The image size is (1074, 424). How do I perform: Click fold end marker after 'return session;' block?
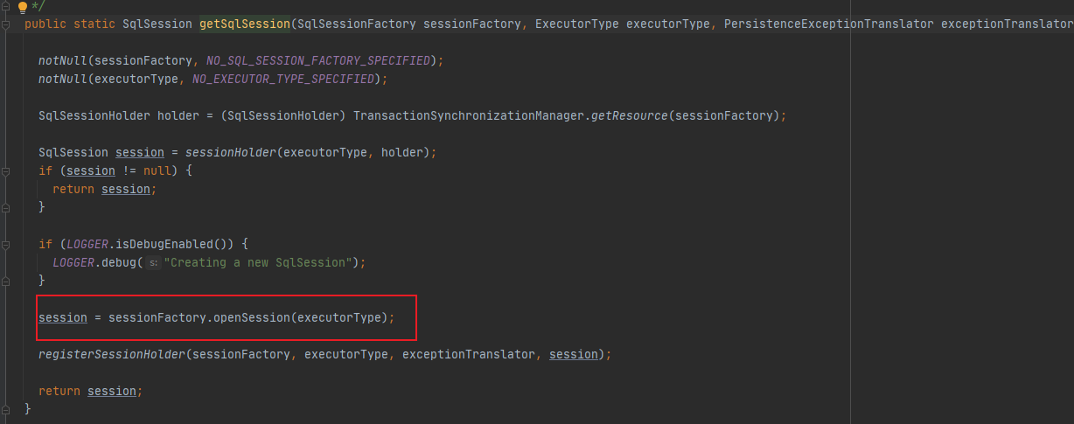6,207
